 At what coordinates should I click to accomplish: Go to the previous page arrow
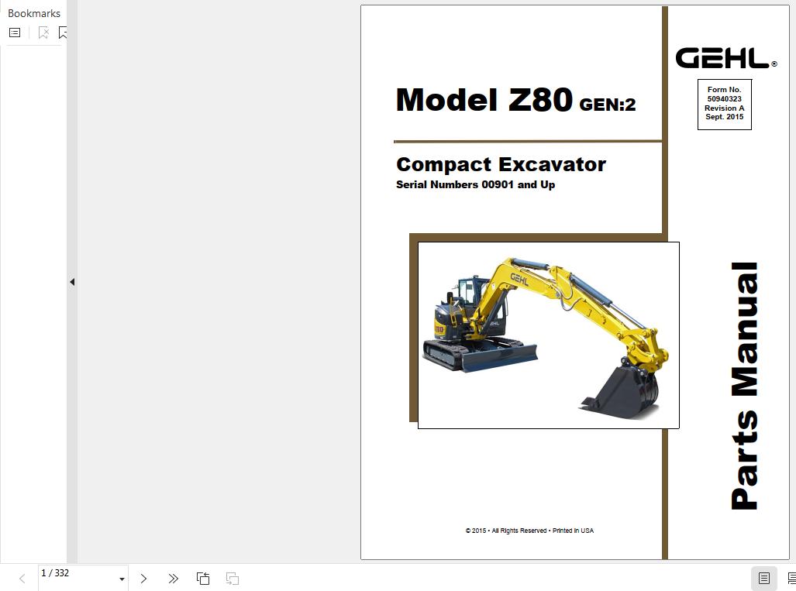click(22, 579)
